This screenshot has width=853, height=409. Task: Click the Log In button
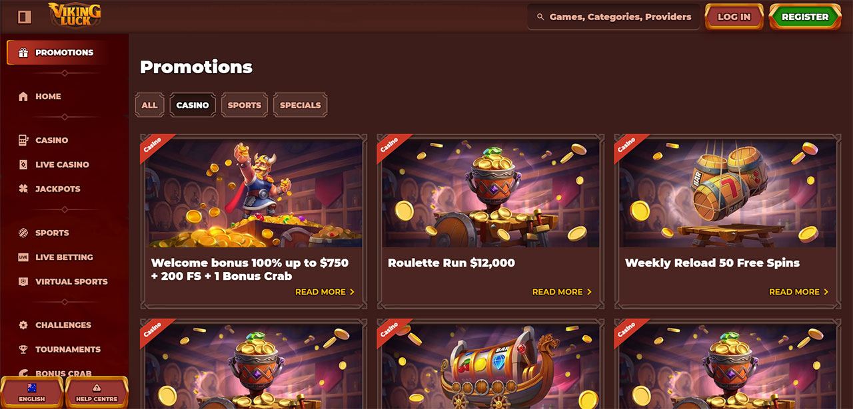tap(734, 17)
